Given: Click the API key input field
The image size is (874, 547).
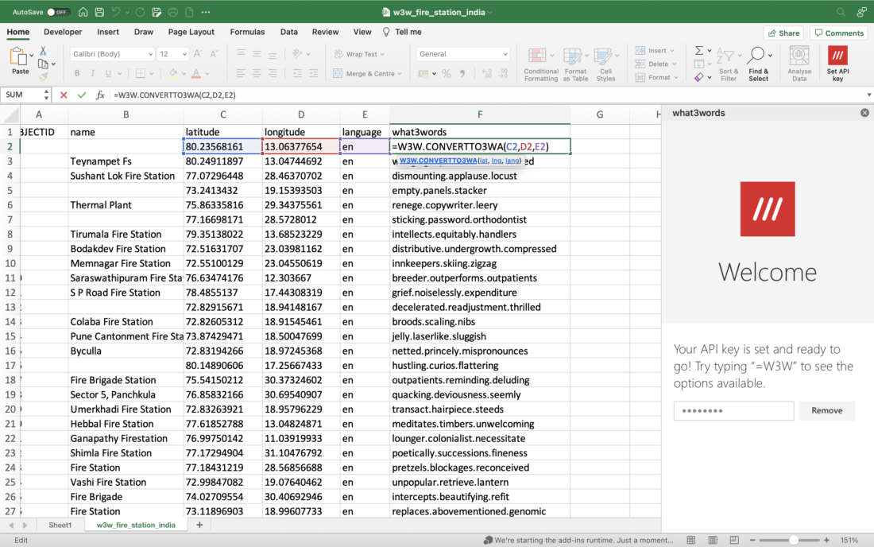Looking at the screenshot, I should (733, 410).
